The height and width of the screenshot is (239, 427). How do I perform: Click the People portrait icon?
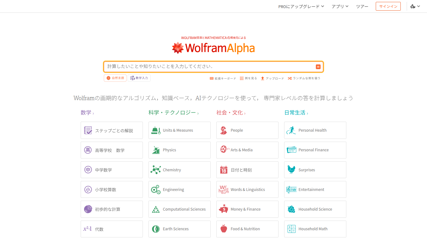[x=224, y=130]
